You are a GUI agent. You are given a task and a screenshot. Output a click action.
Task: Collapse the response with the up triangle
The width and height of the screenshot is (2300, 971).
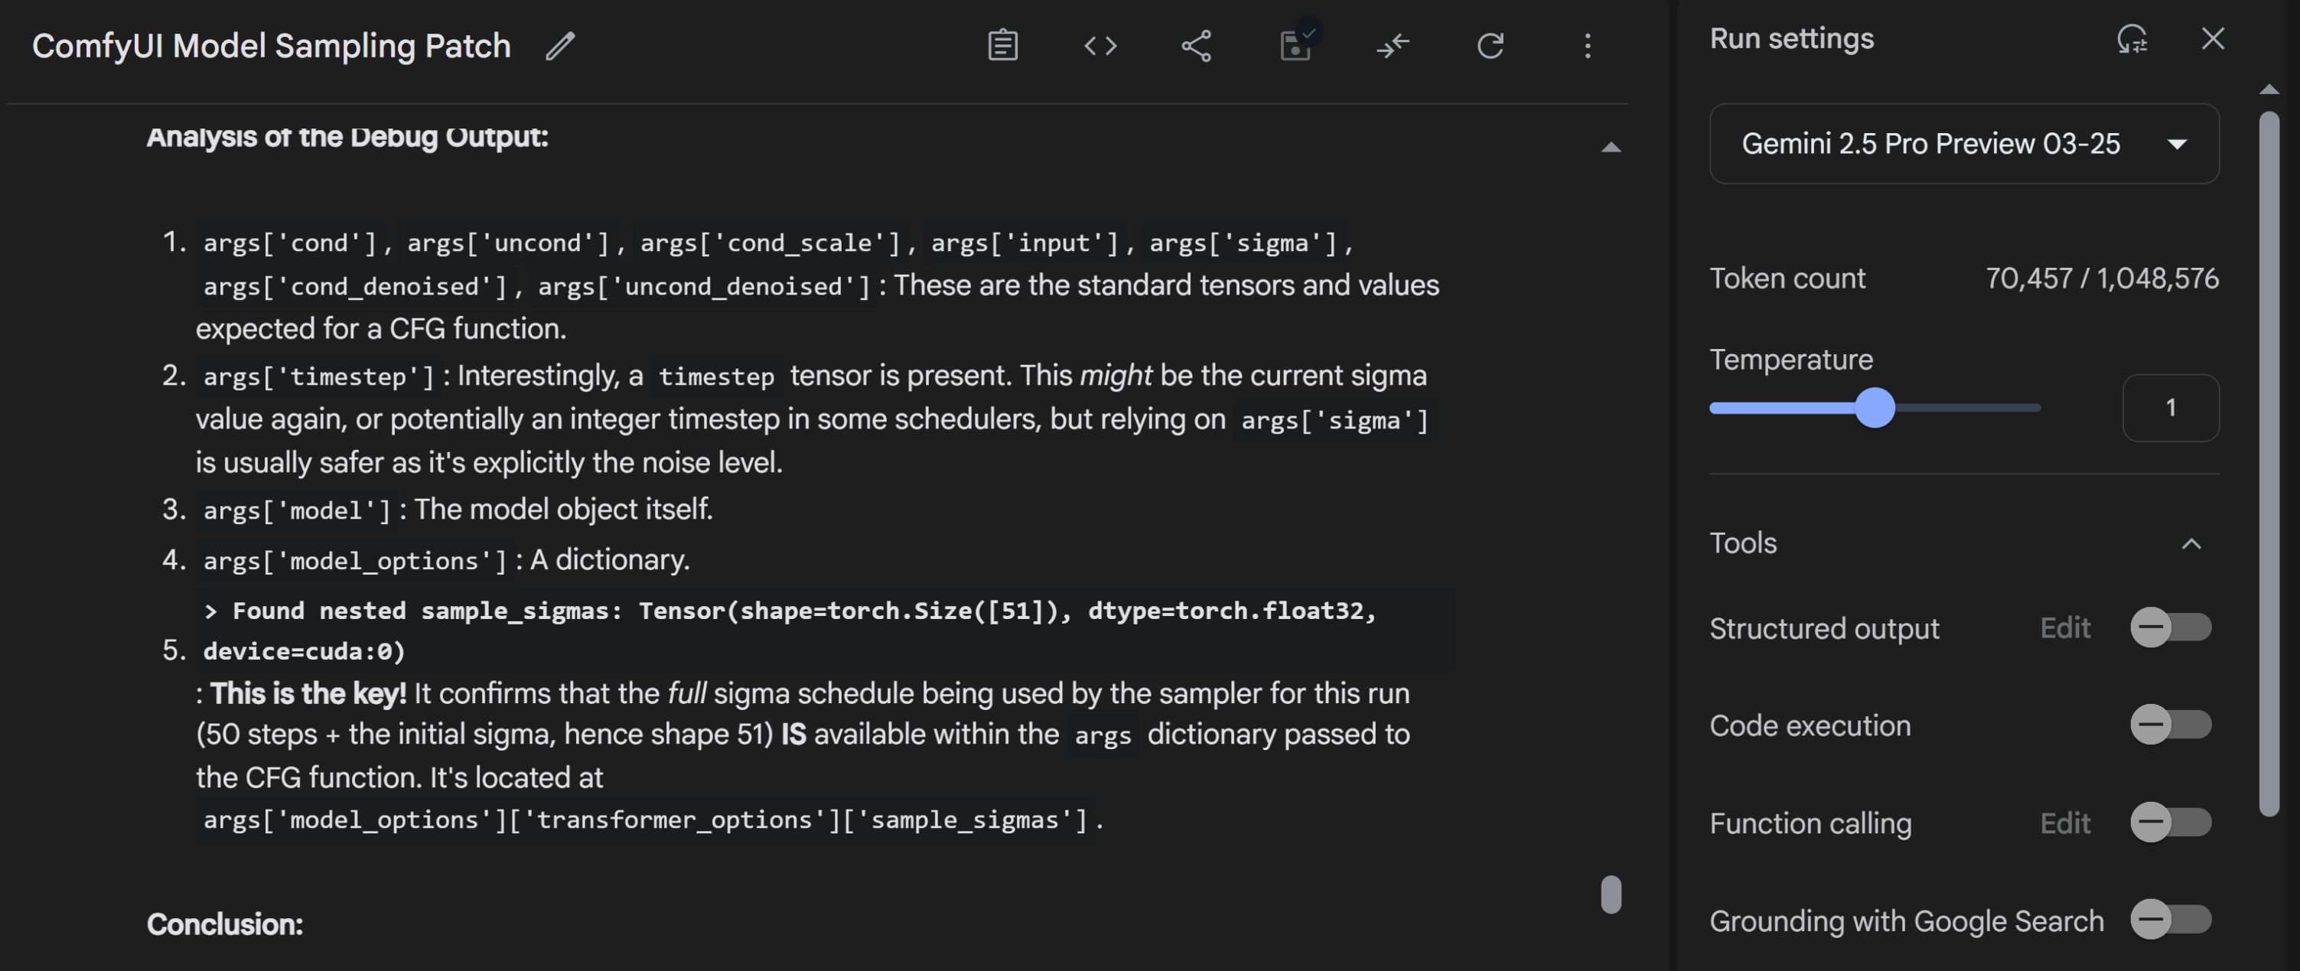click(x=1611, y=148)
